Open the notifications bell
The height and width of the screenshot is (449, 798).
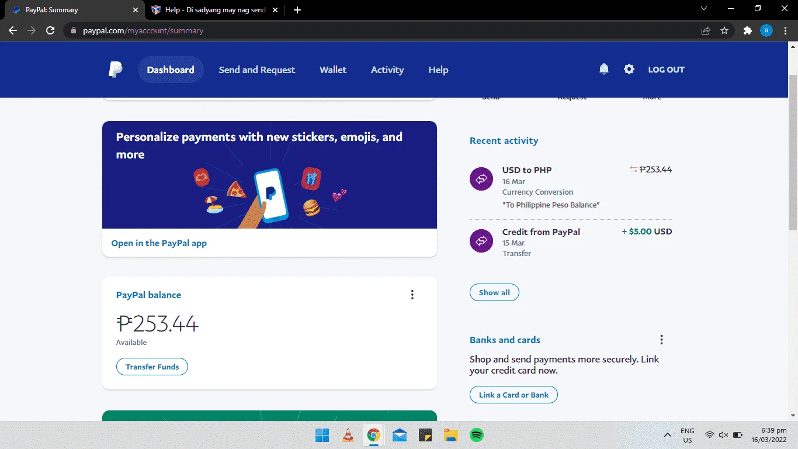[604, 69]
